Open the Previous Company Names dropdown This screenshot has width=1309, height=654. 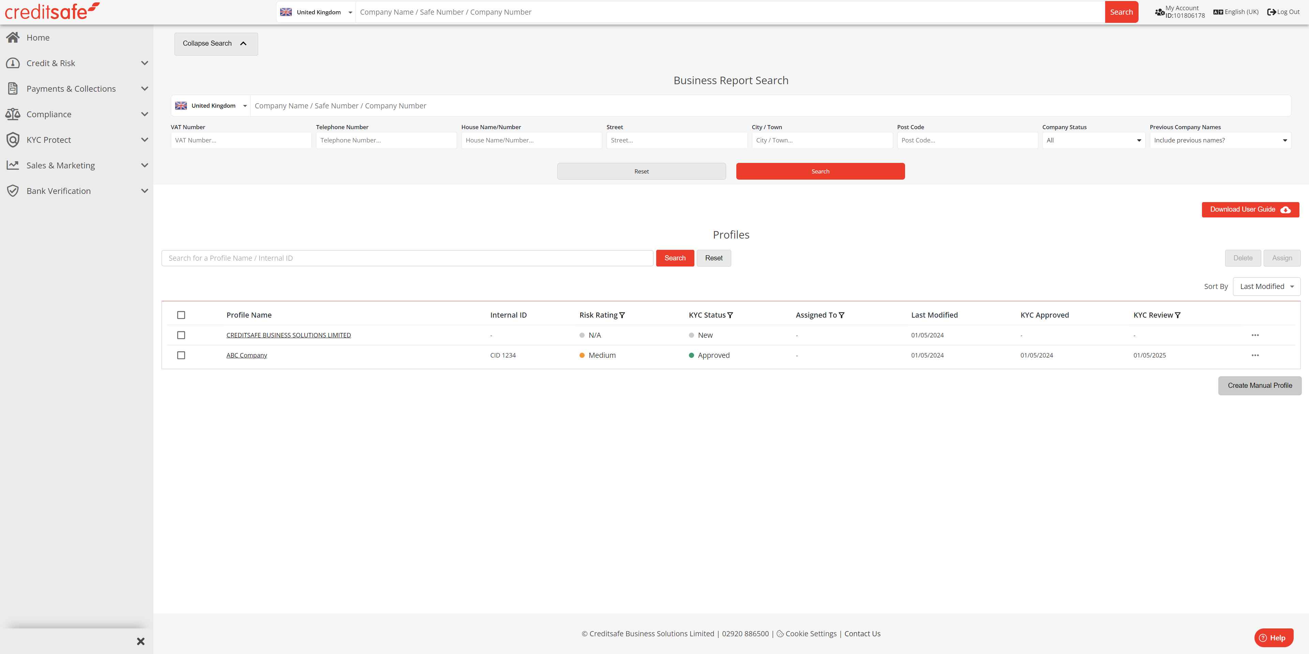[1220, 140]
